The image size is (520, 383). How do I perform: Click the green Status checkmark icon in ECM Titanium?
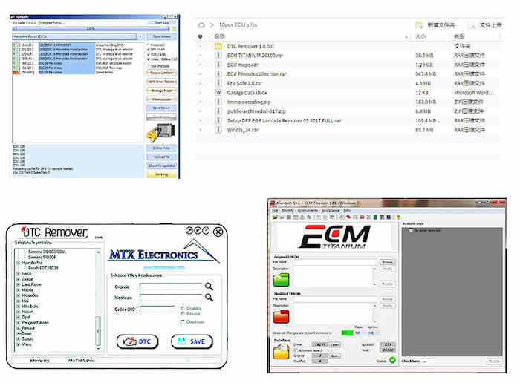click(x=392, y=360)
